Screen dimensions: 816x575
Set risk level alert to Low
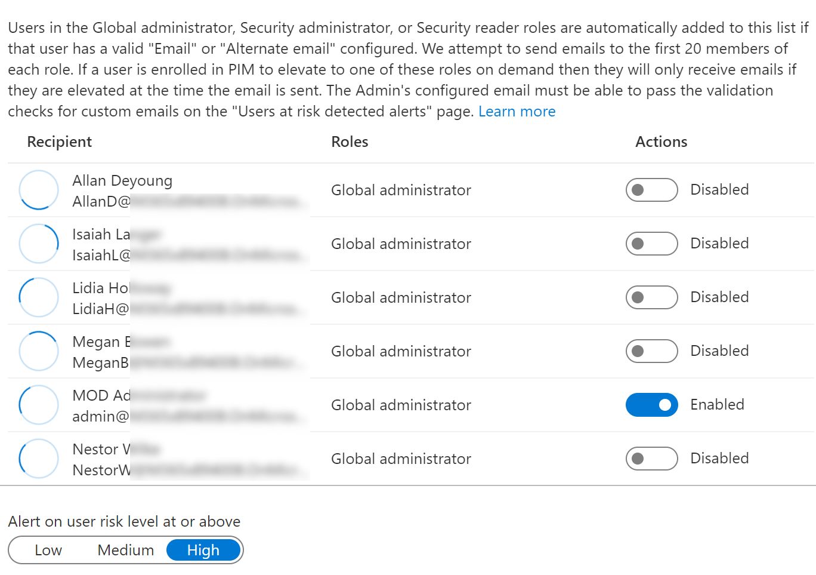point(48,550)
